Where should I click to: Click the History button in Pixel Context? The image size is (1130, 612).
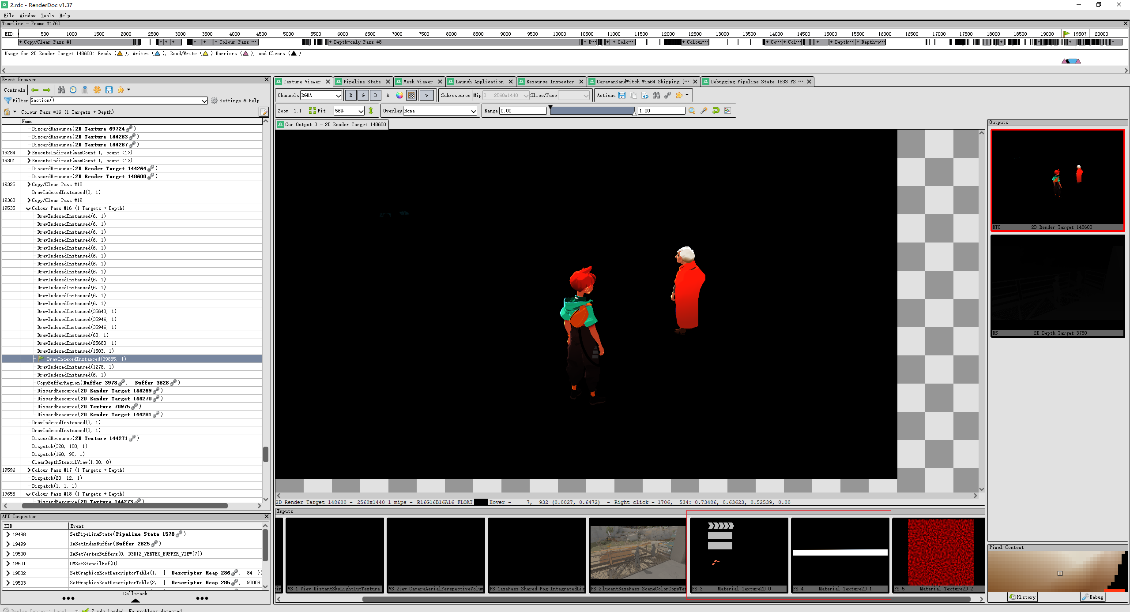pyautogui.click(x=1022, y=597)
